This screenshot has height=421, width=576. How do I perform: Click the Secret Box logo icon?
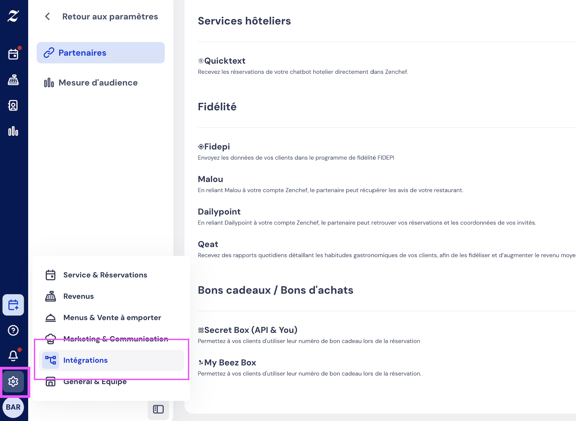point(201,330)
